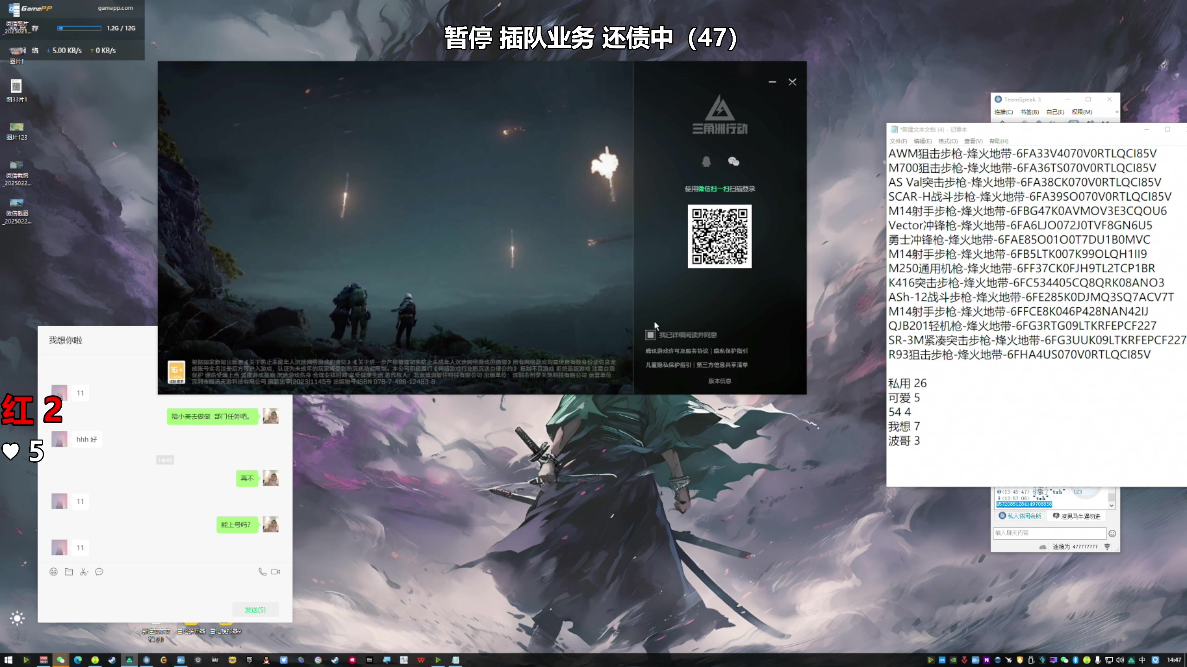Start a video call in WeChat
Viewport: 1187px width, 667px height.
point(275,572)
